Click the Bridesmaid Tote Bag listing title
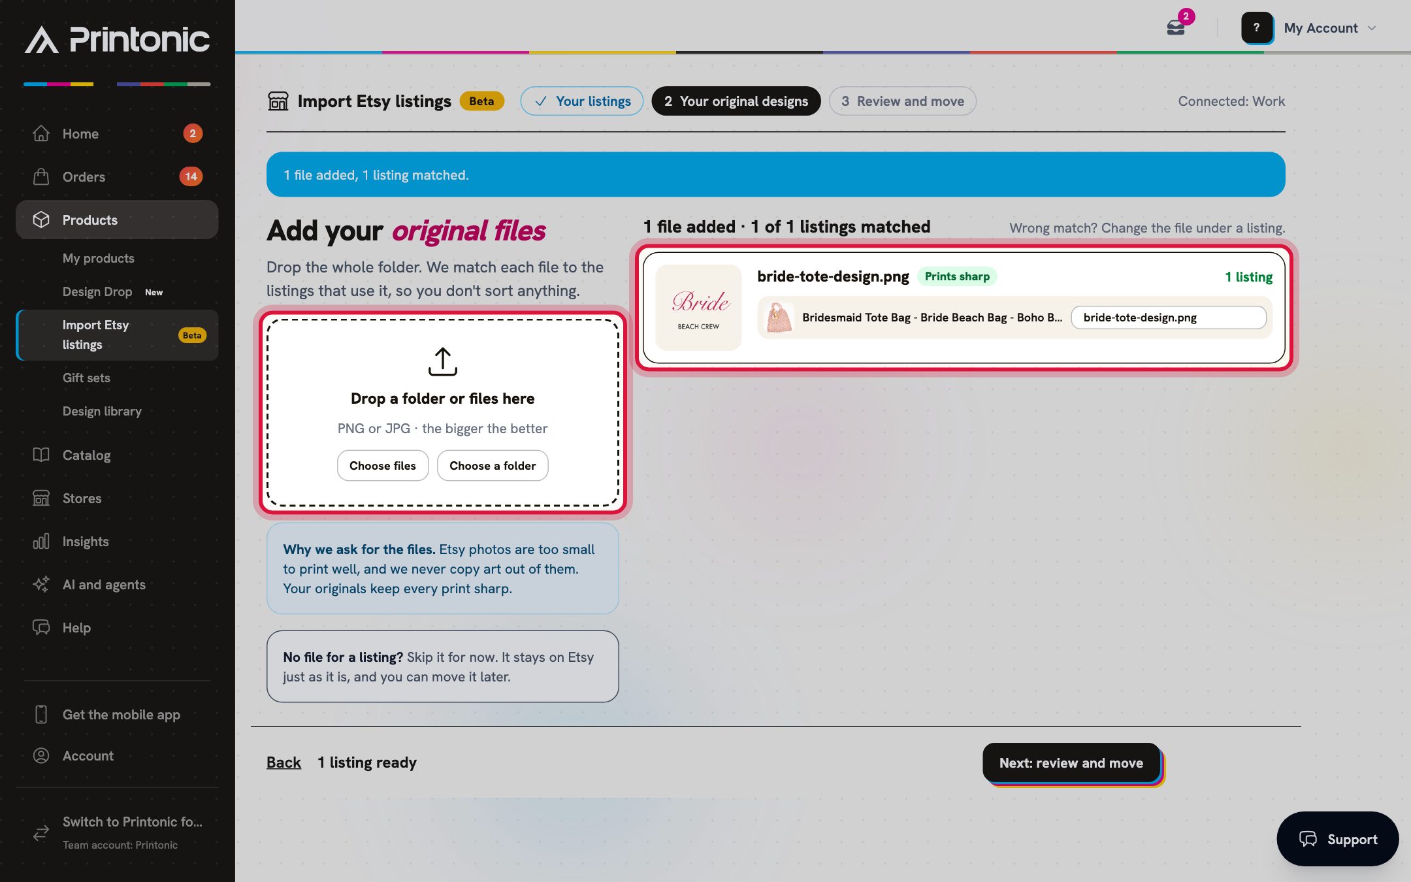This screenshot has width=1411, height=882. pyautogui.click(x=932, y=318)
